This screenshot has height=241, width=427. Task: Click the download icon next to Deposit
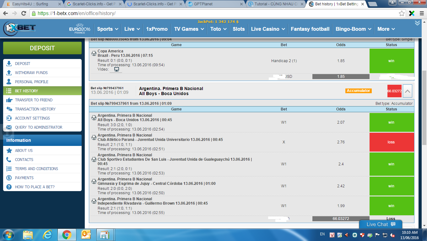pyautogui.click(x=9, y=63)
